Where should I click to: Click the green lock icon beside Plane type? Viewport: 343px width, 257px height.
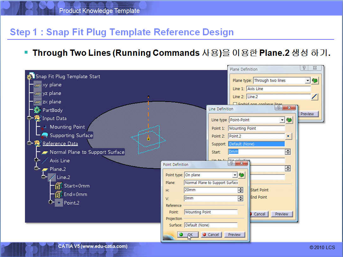point(315,81)
